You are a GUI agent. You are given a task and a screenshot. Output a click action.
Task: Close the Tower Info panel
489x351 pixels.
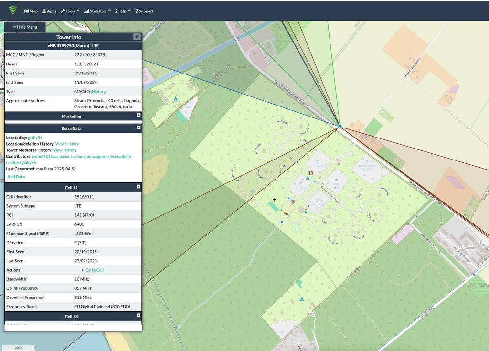(x=137, y=37)
